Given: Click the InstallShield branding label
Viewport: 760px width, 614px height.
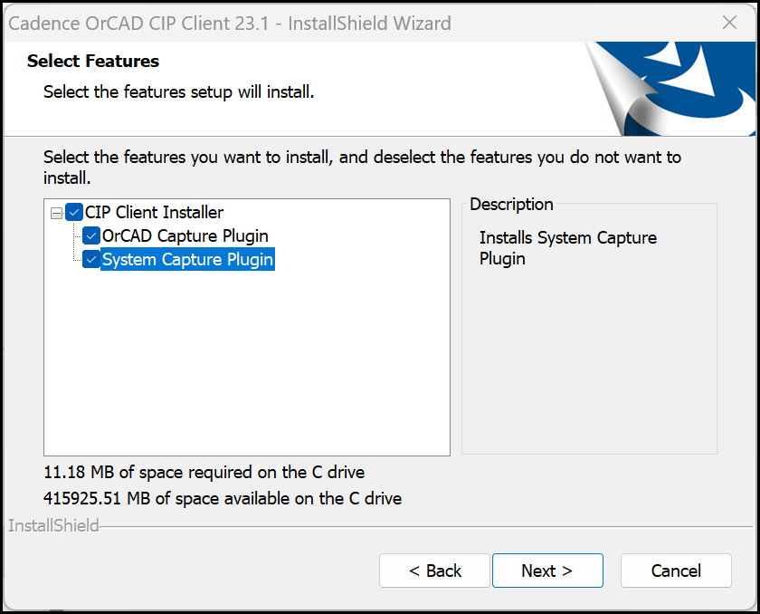Looking at the screenshot, I should click(52, 525).
